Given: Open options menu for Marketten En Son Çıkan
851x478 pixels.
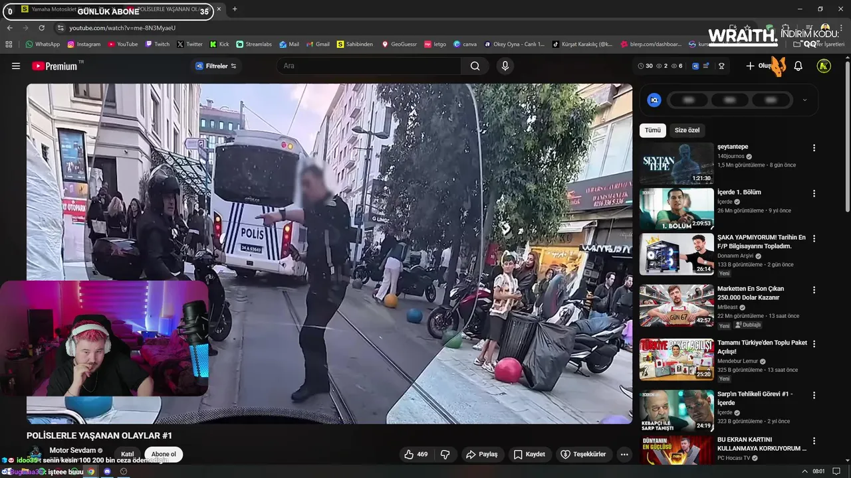Looking at the screenshot, I should tap(814, 290).
